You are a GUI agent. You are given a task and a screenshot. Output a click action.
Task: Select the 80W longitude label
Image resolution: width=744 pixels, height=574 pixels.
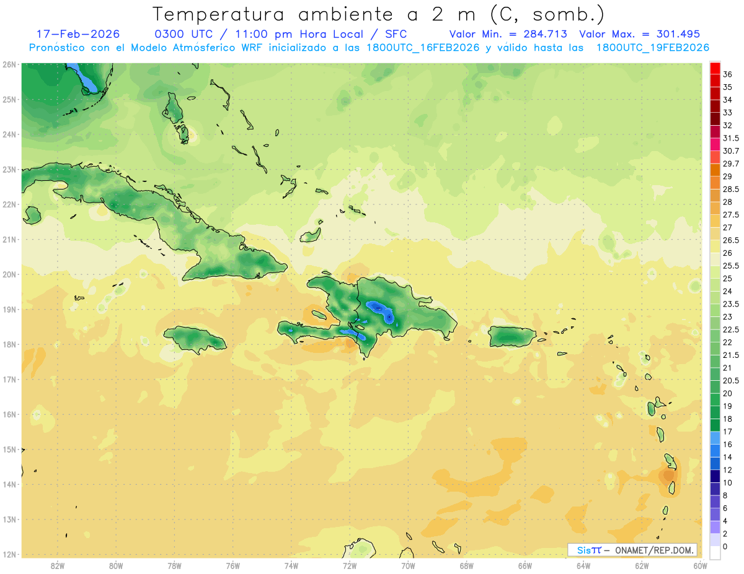[x=116, y=566]
